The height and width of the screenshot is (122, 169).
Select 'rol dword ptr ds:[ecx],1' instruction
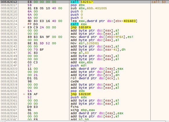click(x=95, y=78)
